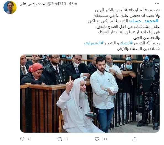Like the tweet with the heart icon
This screenshot has width=164, height=145.
97,139
